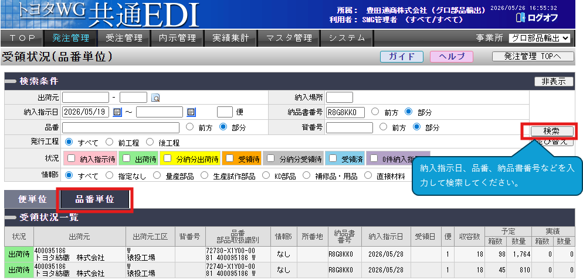Click the ログオフ logoff icon
Viewport: 583px width, 280px height.
521,18
